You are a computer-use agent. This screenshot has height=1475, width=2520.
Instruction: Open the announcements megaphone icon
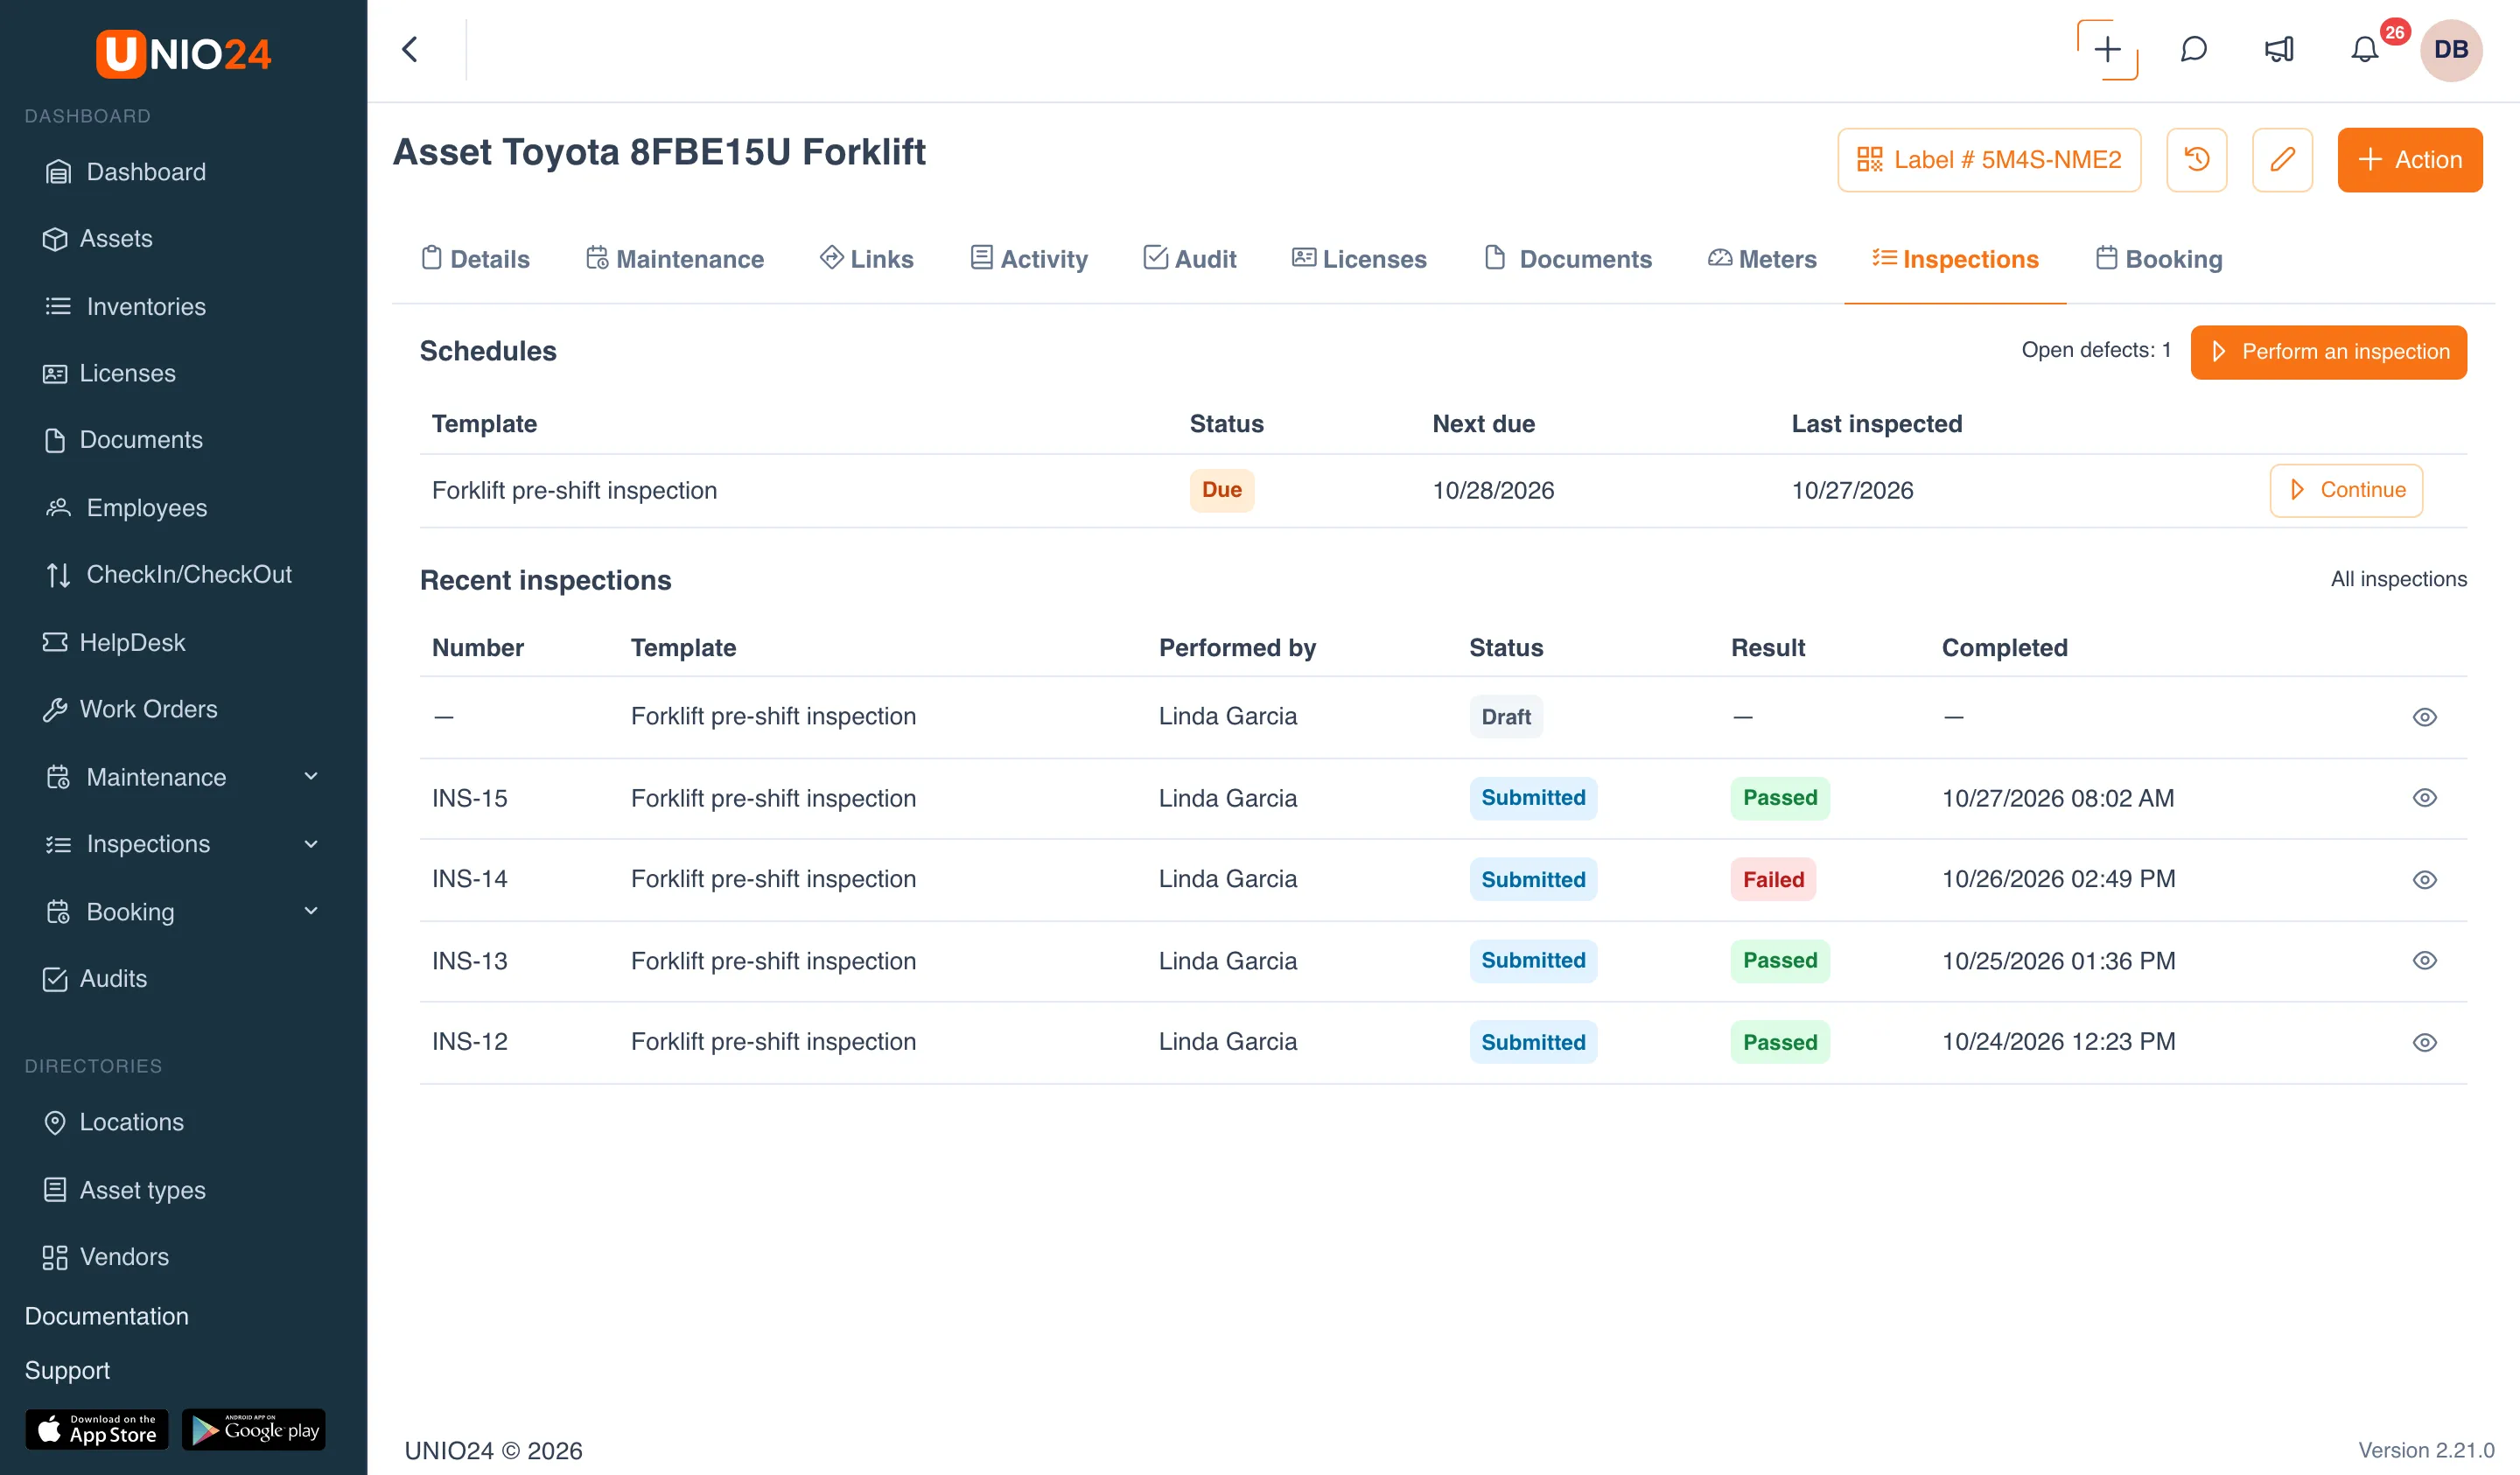pos(2279,49)
